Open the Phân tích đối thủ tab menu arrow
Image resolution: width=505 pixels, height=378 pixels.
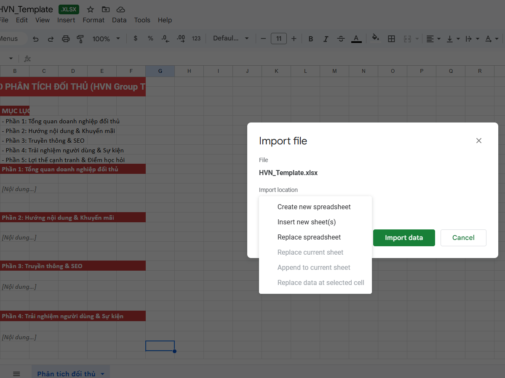coord(102,374)
